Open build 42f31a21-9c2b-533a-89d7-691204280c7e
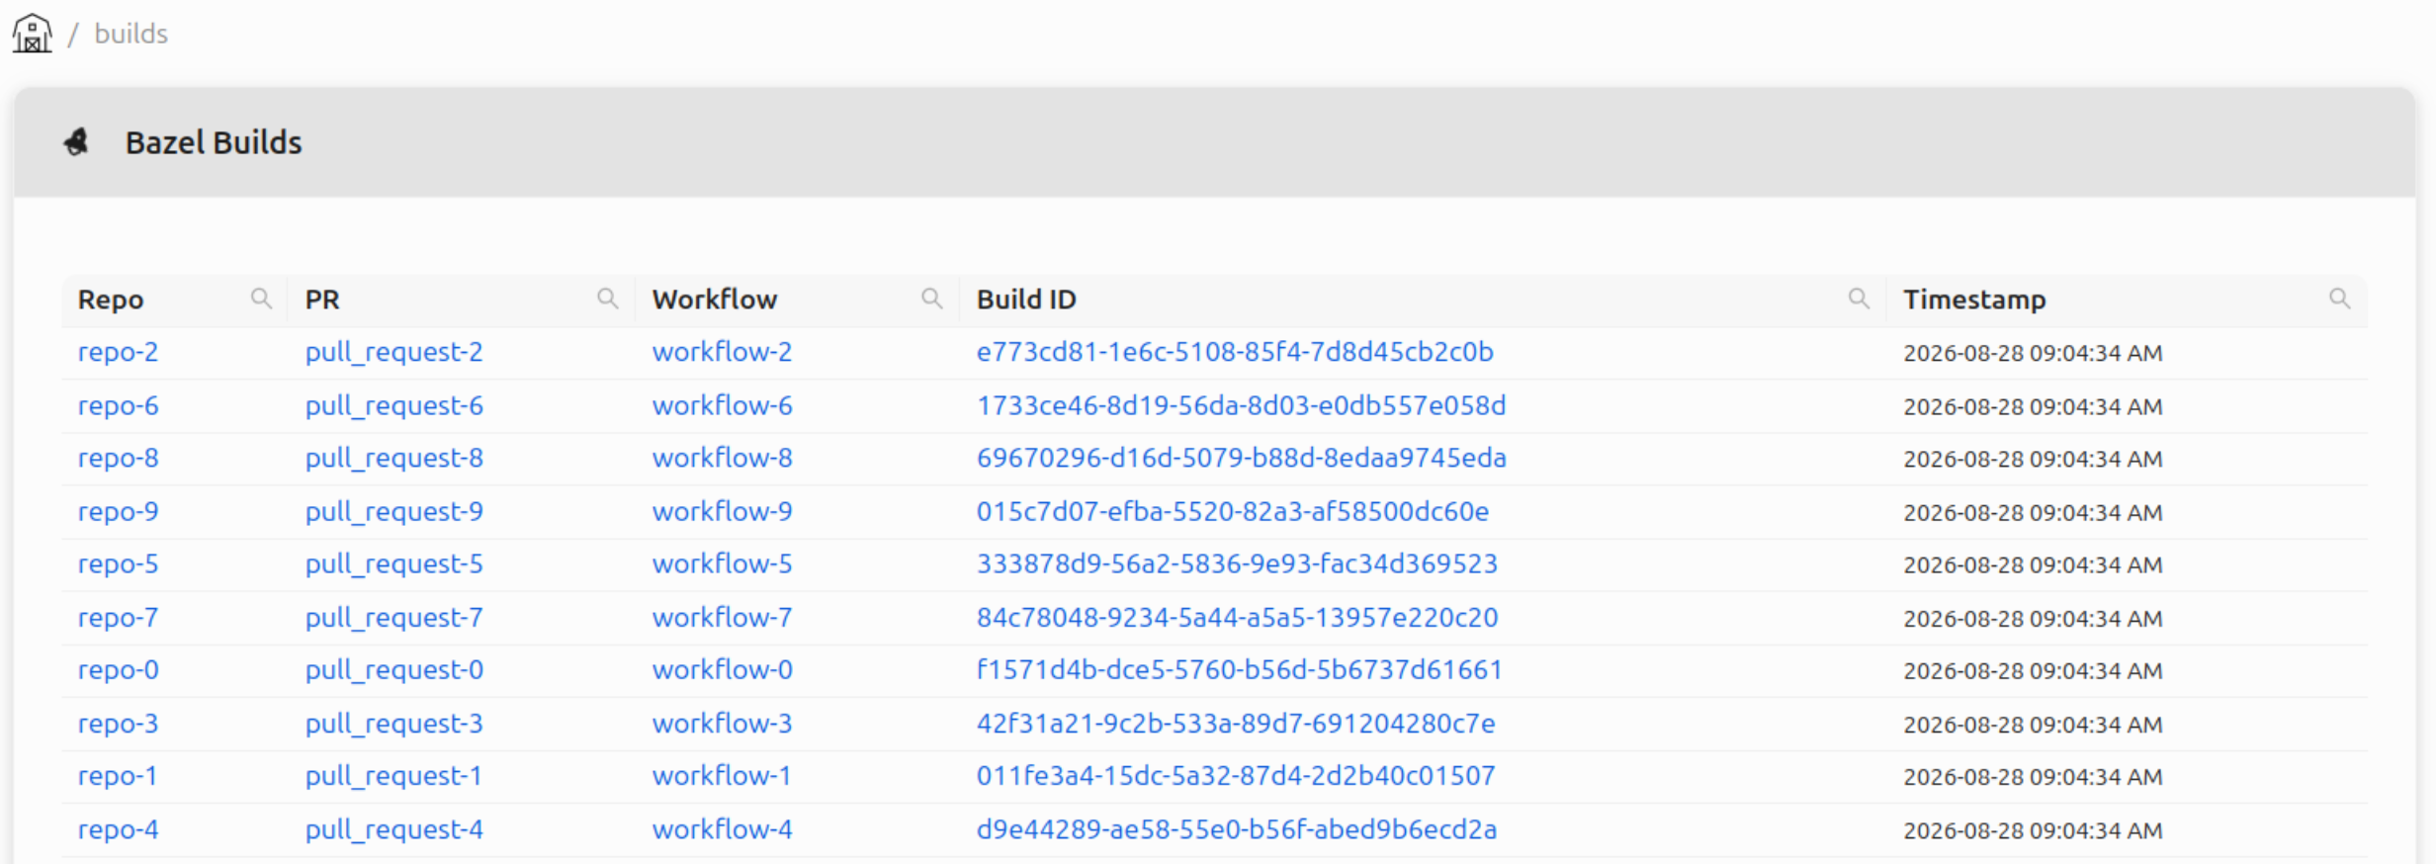 coord(1236,723)
